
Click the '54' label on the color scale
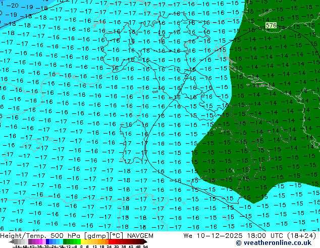click(145, 247)
